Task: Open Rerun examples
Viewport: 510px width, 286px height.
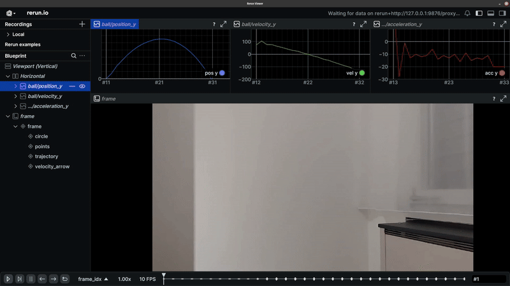Action: point(23,44)
